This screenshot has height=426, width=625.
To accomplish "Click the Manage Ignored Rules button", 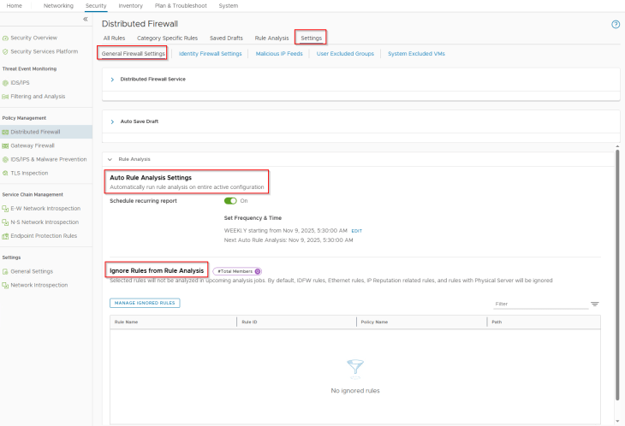I will 145,303.
